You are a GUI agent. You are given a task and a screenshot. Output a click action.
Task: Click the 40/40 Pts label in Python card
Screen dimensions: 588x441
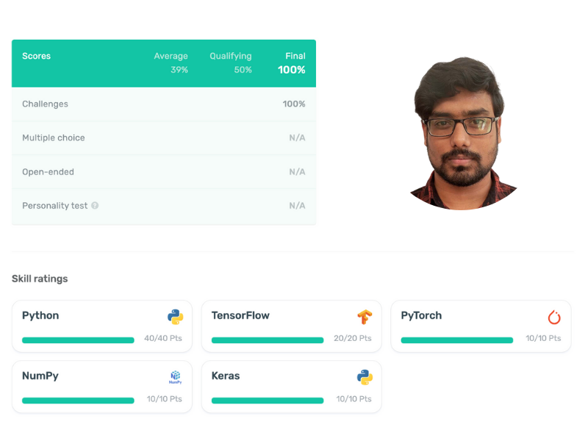pos(163,338)
